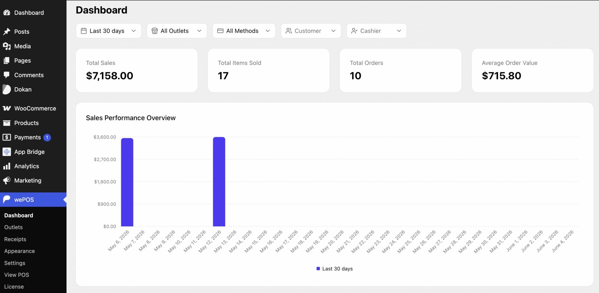Viewport: 599px width, 293px height.
Task: Click the user icon in cashier filter
Action: pos(354,31)
